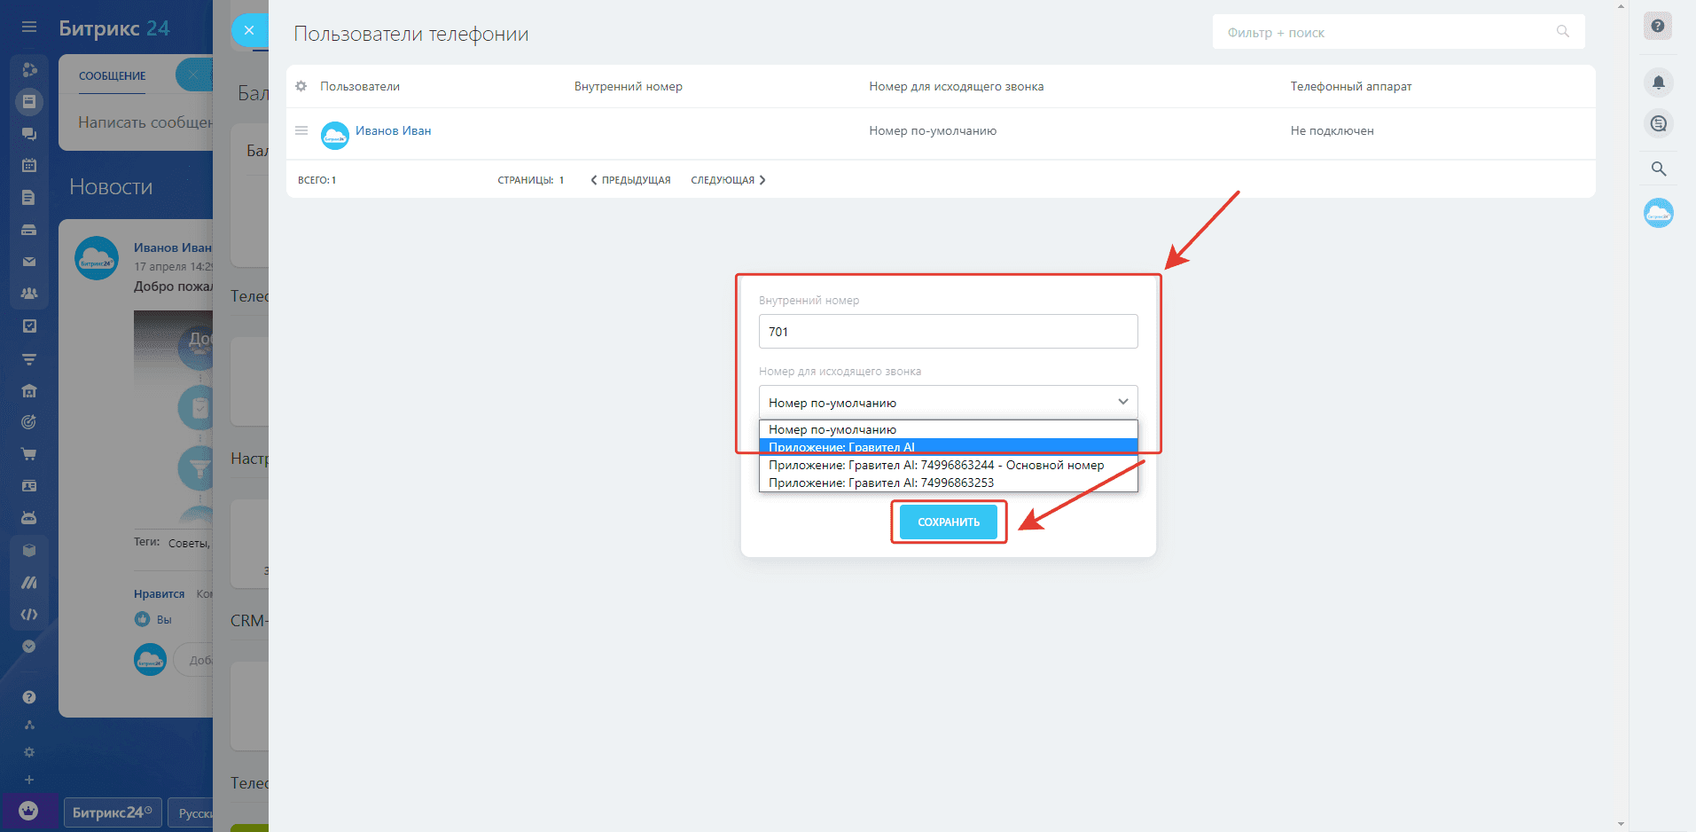
Task: Click the gear icon in table header
Action: [x=301, y=86]
